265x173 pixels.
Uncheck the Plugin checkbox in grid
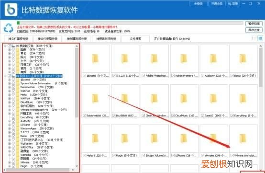(114, 155)
